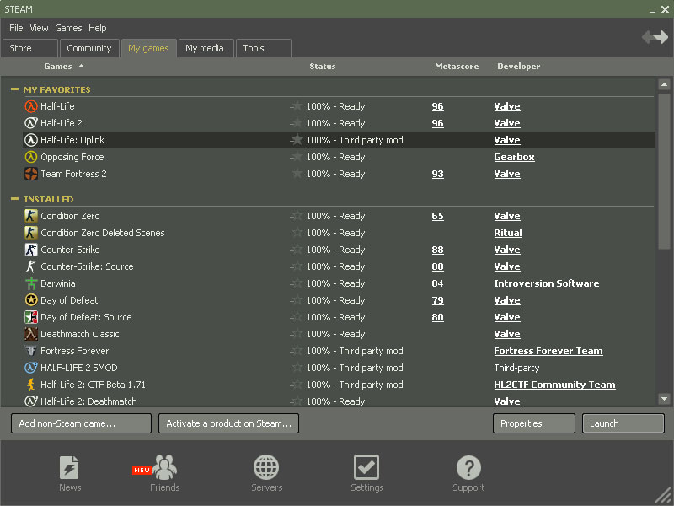The width and height of the screenshot is (674, 506).
Task: Open the View menu
Action: tap(39, 28)
